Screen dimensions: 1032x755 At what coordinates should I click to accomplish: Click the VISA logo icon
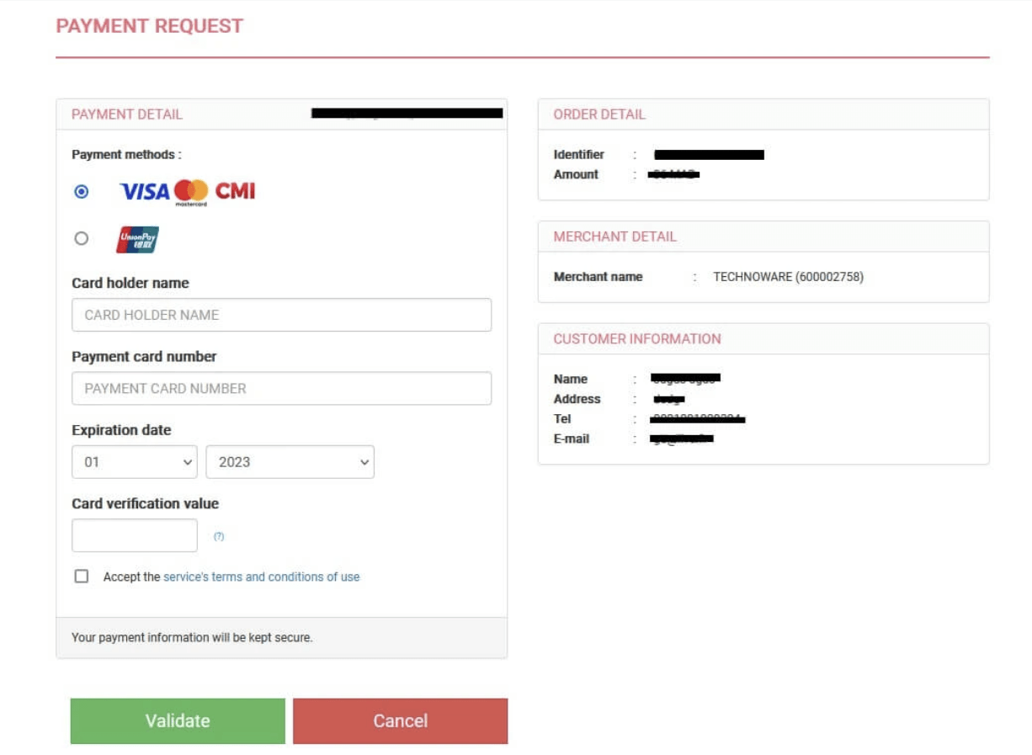point(144,192)
